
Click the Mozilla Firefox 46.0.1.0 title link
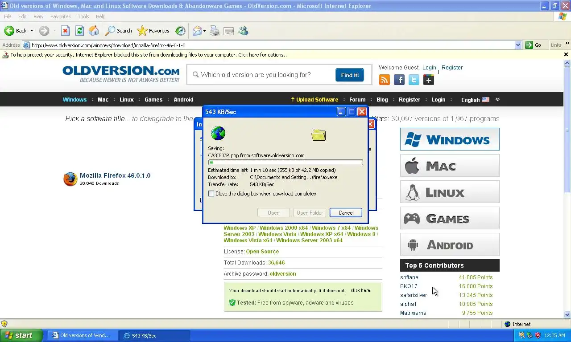click(115, 175)
